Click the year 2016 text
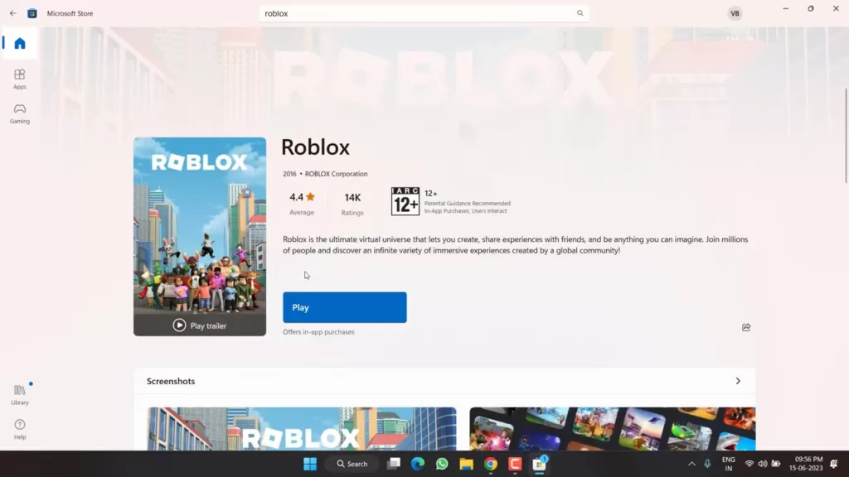The width and height of the screenshot is (849, 477). click(289, 174)
